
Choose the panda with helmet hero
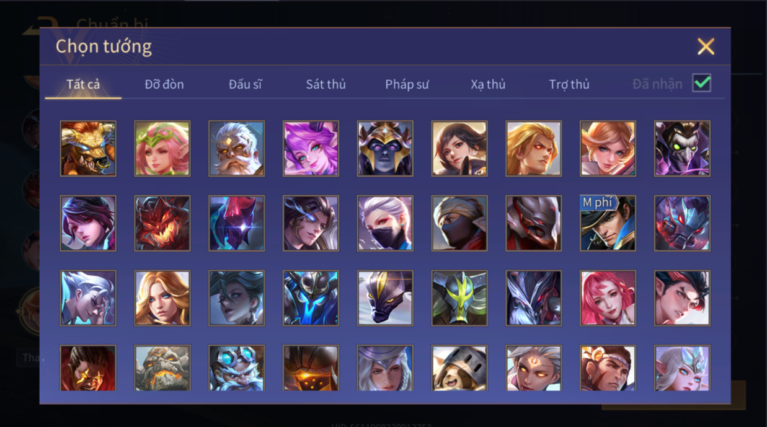[x=459, y=368]
